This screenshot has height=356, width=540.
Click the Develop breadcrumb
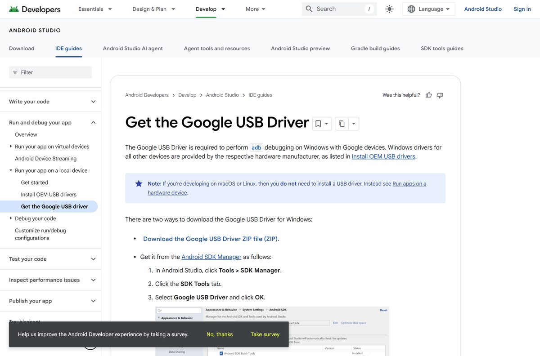point(187,95)
